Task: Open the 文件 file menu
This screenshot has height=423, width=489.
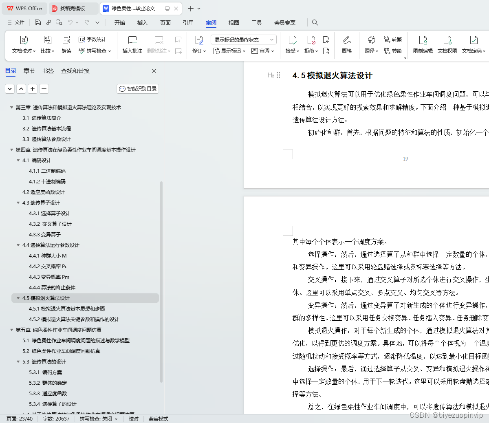Action: point(16,22)
